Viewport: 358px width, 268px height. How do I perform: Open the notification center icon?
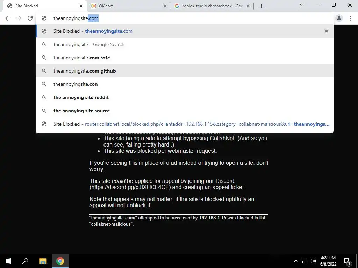pos(347,261)
